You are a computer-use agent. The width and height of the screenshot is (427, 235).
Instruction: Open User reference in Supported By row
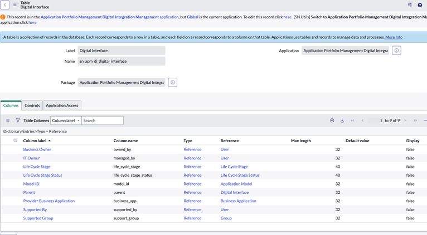225,209
